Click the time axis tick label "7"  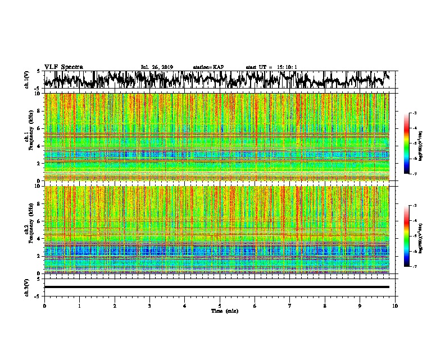[290, 305]
